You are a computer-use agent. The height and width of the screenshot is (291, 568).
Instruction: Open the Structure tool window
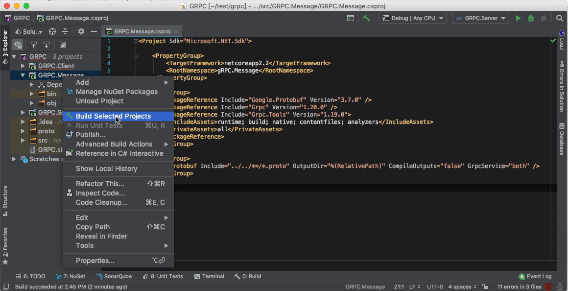[x=5, y=201]
